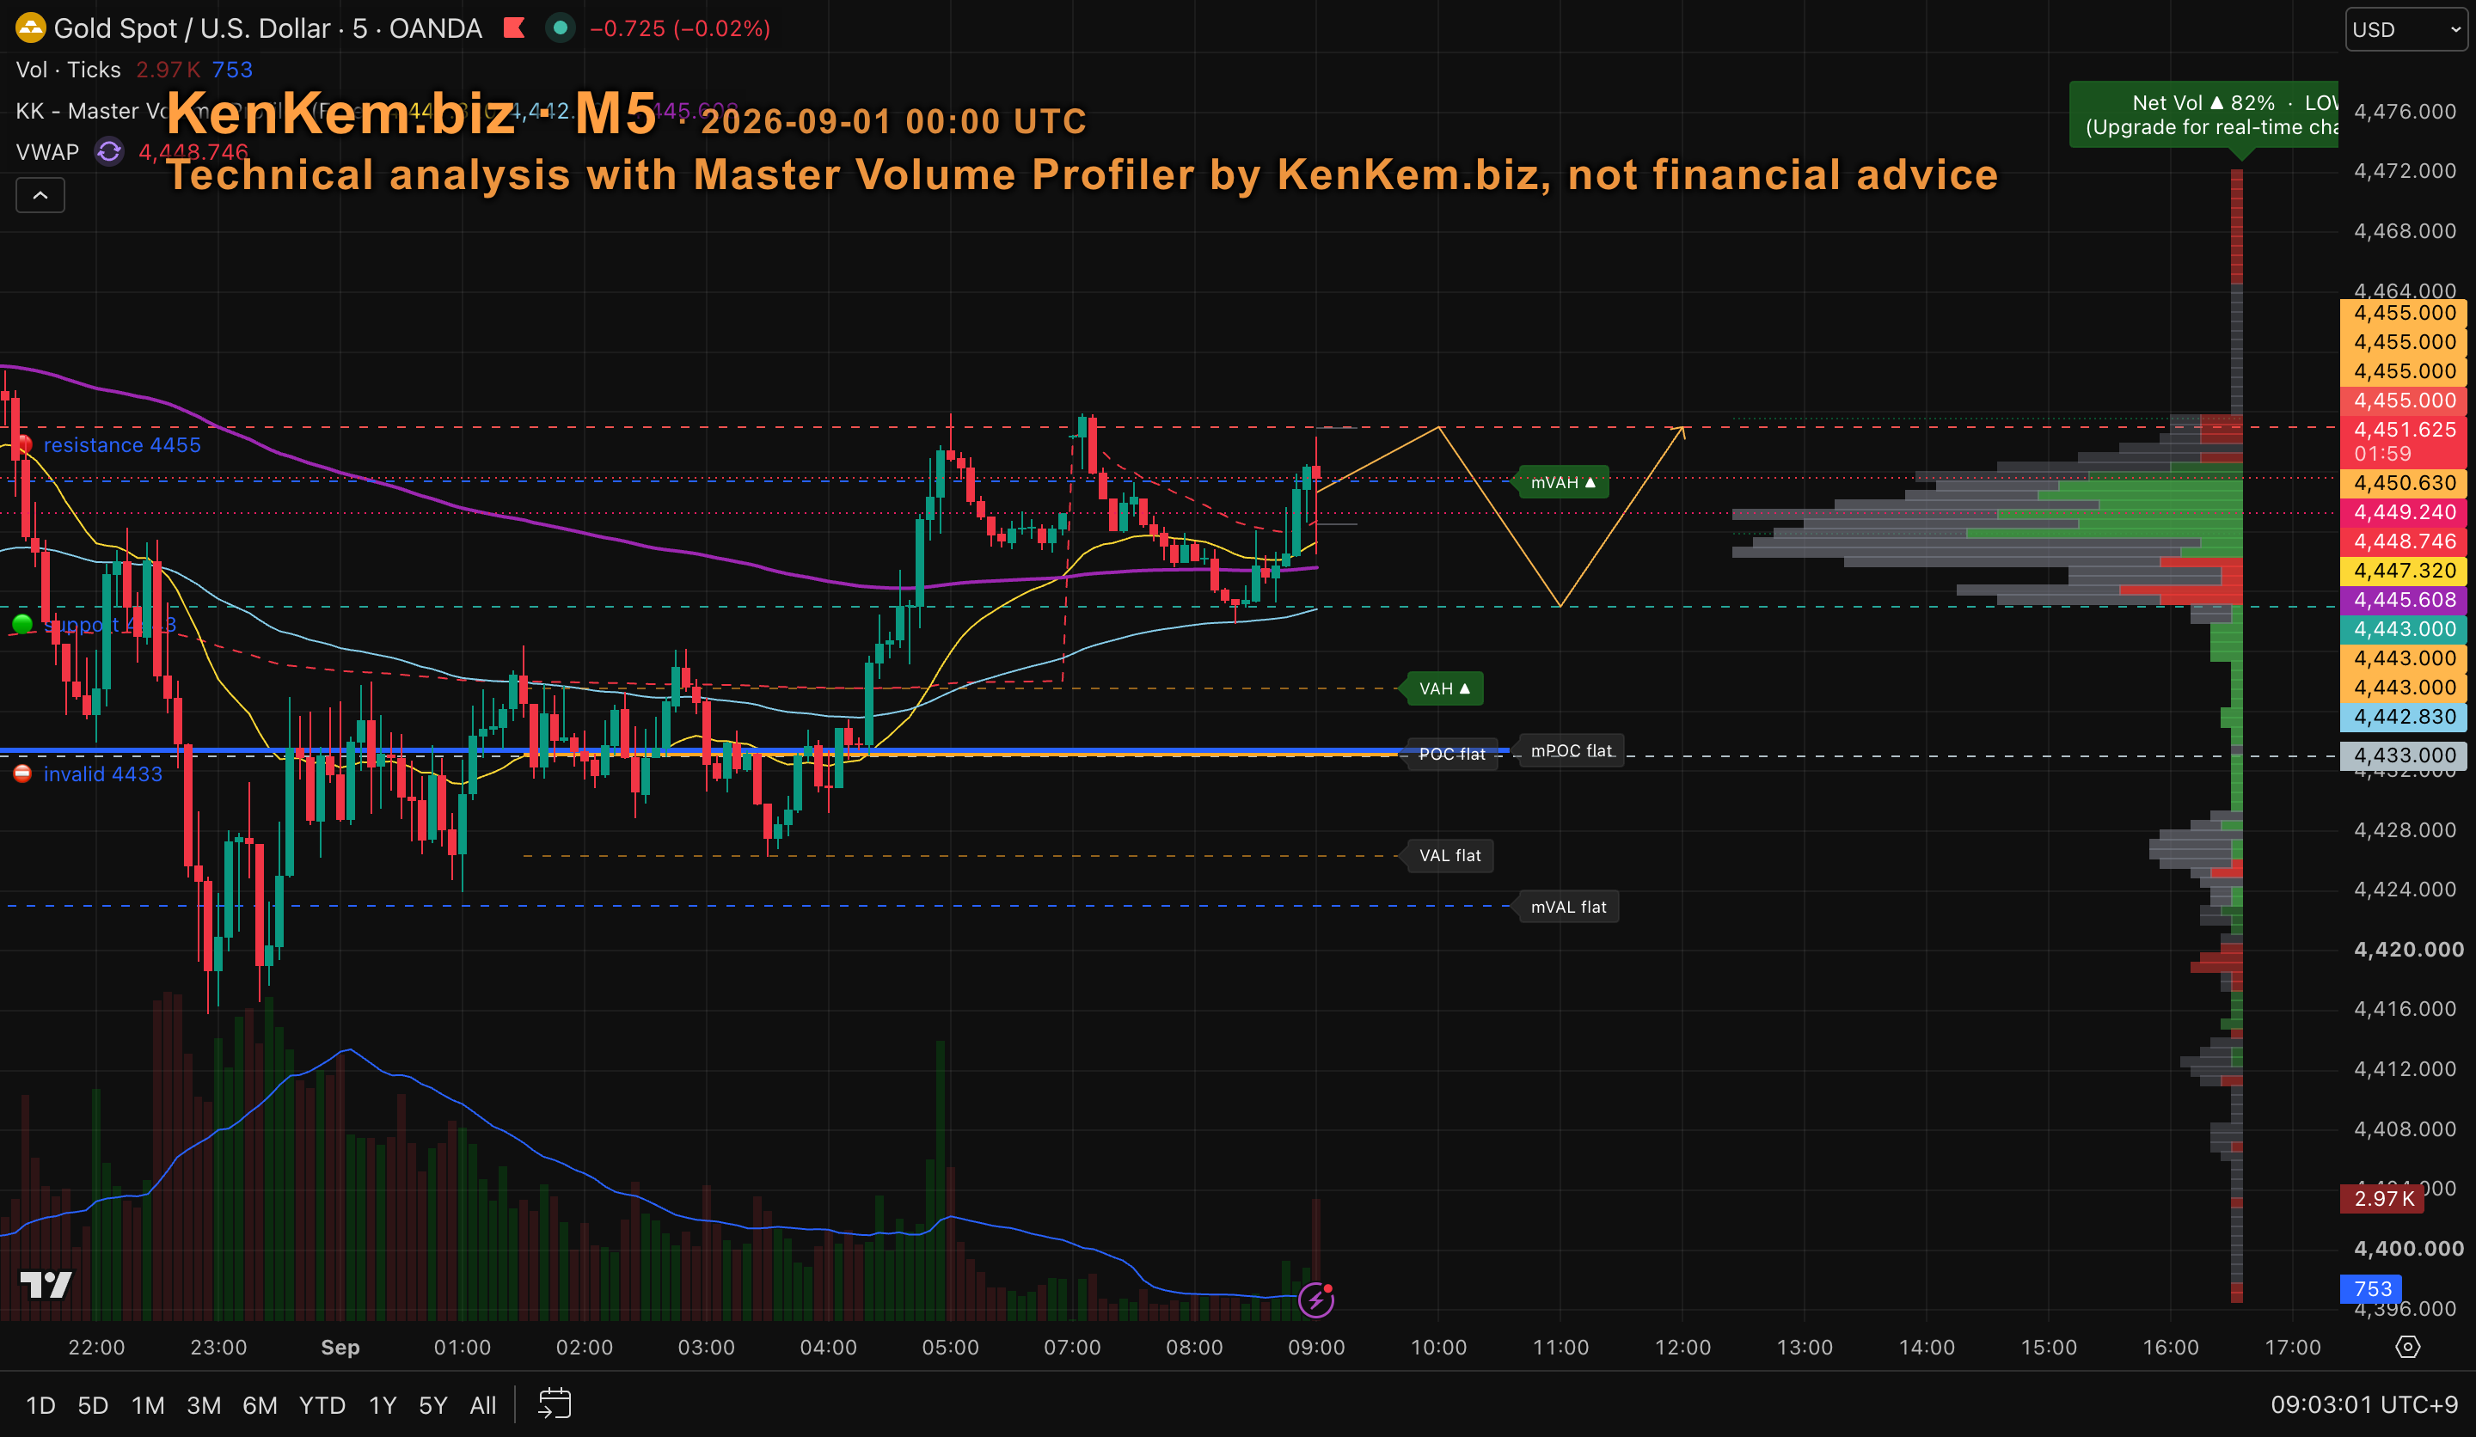Screen dimensions: 2476x1437
Task: Click the 4,400.000 price scale value
Action: tap(2408, 1249)
